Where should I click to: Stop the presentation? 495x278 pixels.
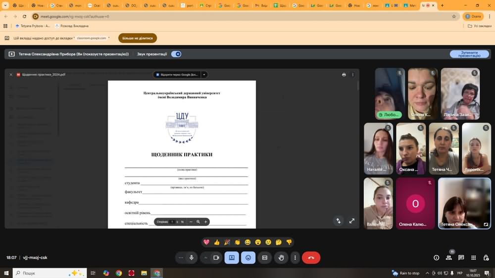469,54
